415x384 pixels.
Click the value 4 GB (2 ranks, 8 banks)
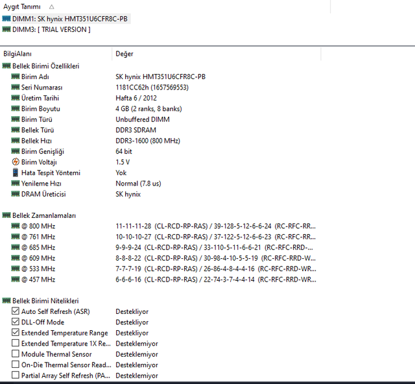coord(148,108)
